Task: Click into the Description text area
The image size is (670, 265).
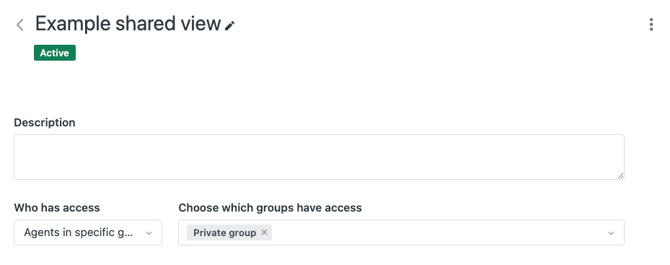Action: pos(319,157)
